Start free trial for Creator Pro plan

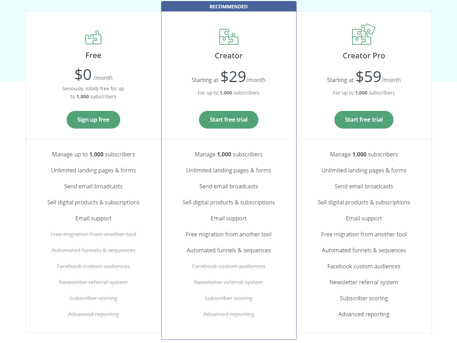point(364,120)
